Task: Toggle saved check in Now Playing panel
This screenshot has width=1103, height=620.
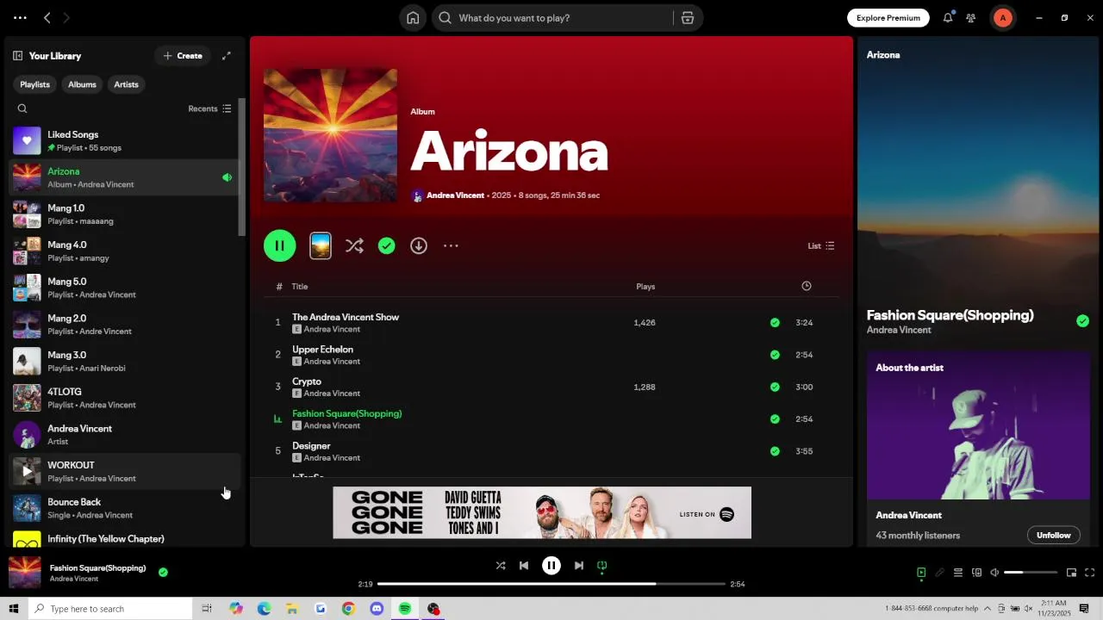Action: point(1082,321)
